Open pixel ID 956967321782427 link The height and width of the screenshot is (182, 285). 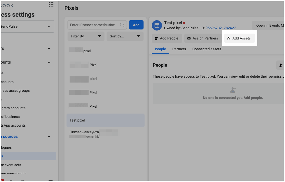coord(221,28)
